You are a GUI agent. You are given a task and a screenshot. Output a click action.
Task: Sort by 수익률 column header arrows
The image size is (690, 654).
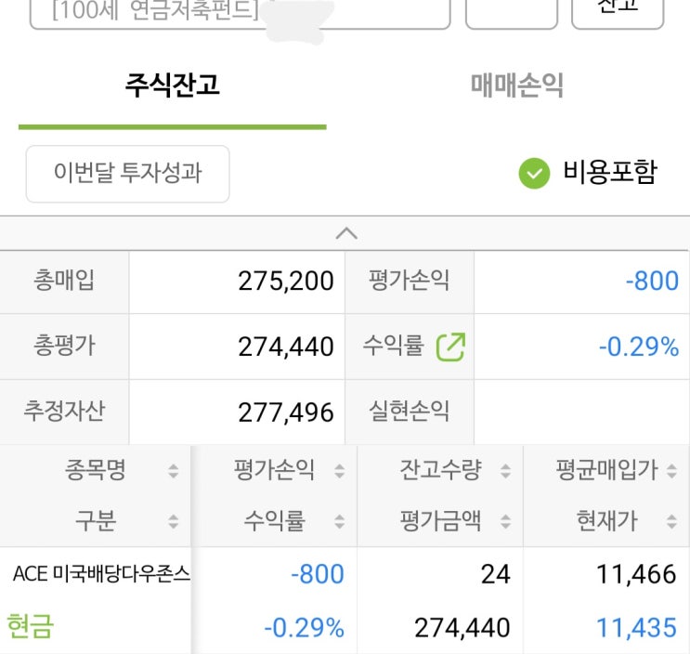(339, 521)
